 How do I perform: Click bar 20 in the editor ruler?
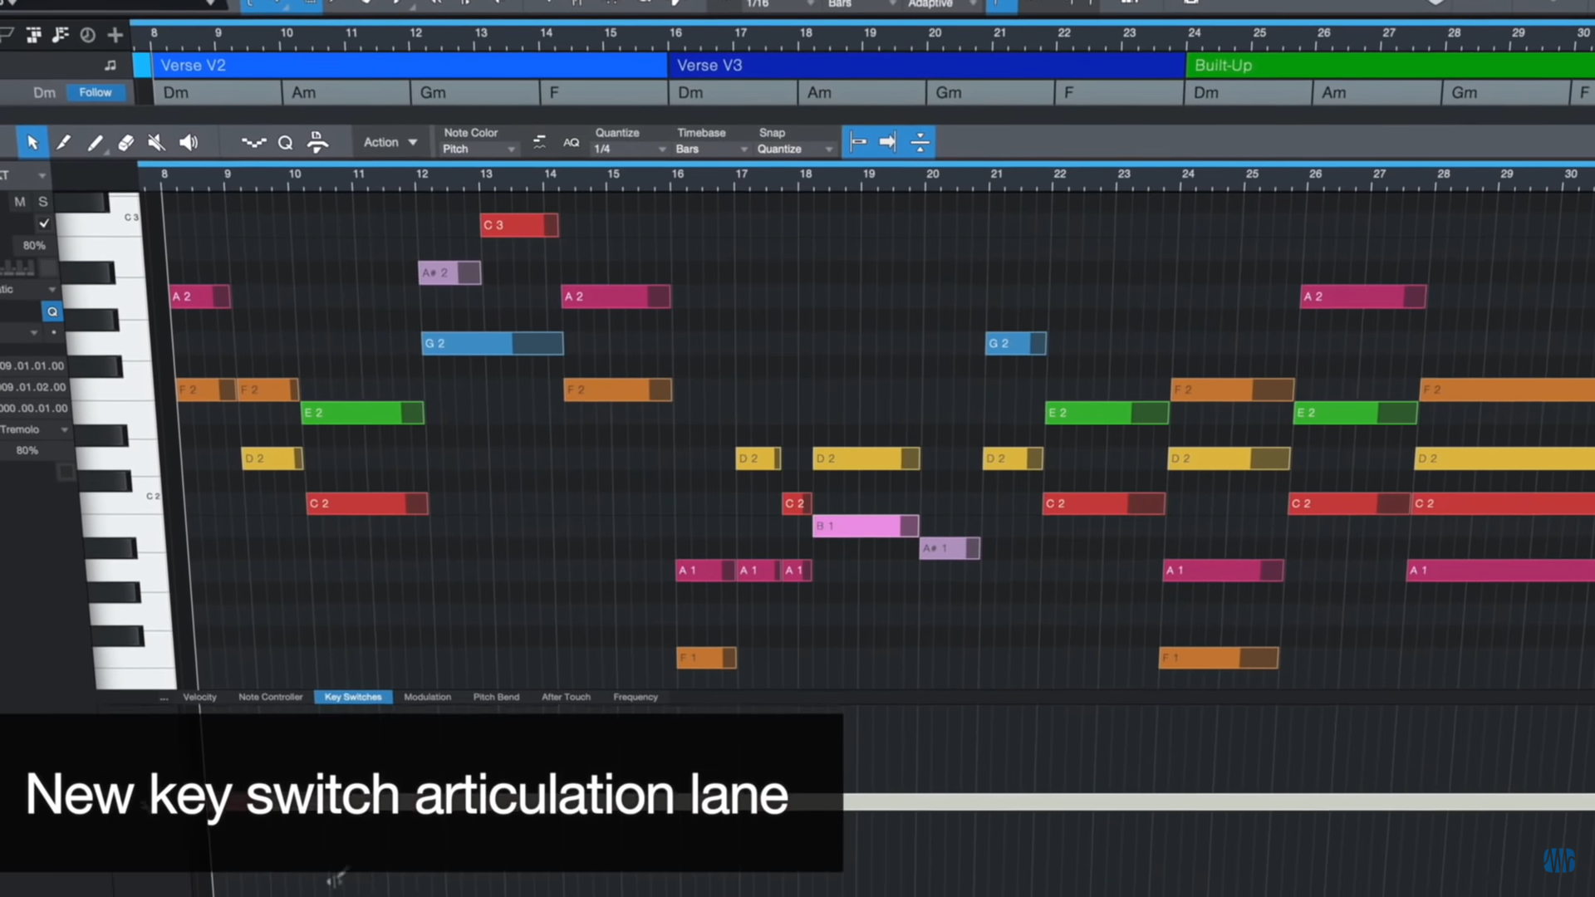pyautogui.click(x=932, y=174)
